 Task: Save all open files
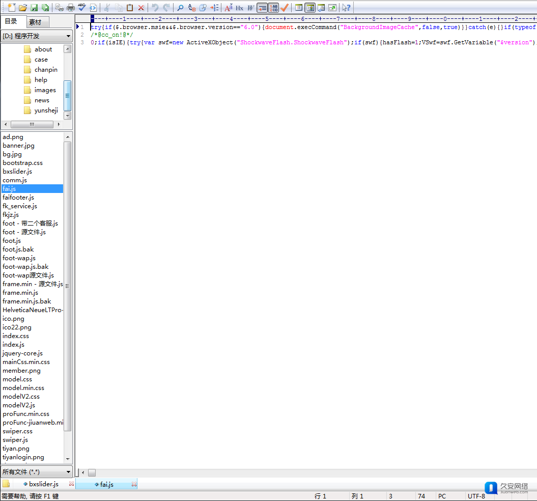(45, 8)
